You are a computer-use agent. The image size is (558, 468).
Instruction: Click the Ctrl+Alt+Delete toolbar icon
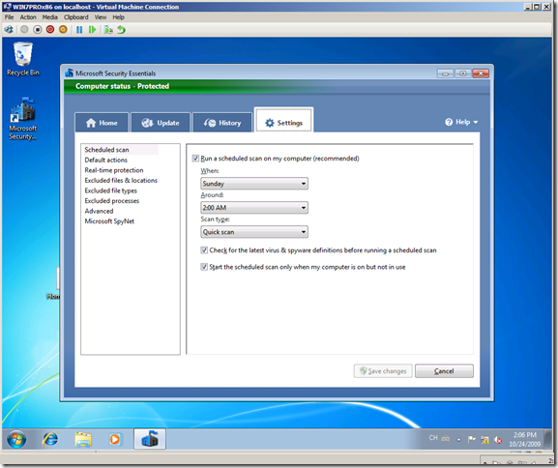click(9, 30)
